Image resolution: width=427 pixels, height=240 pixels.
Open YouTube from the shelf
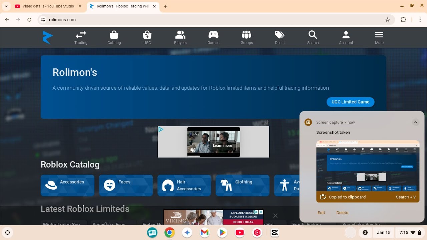click(x=240, y=233)
